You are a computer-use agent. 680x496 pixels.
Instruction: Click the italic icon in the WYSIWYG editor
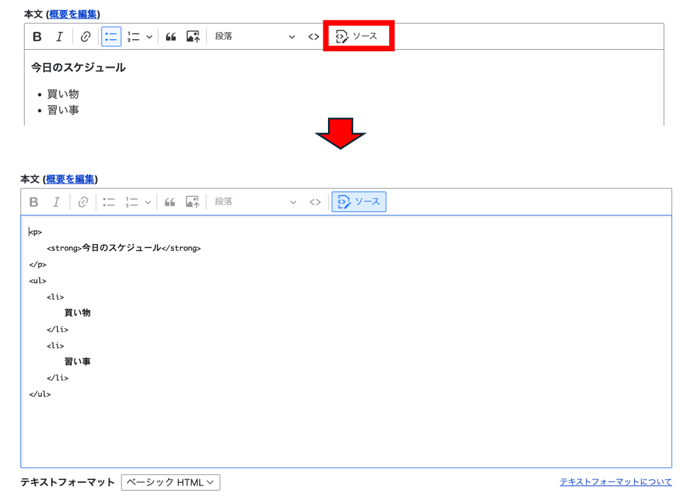tap(59, 36)
